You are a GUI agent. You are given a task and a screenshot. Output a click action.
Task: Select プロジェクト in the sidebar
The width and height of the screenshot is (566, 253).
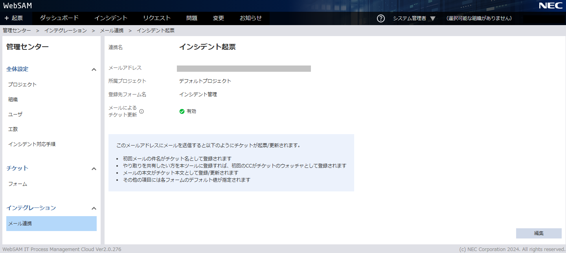pos(22,85)
